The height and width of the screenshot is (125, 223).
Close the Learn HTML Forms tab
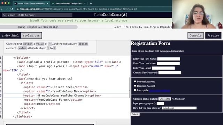48,3
